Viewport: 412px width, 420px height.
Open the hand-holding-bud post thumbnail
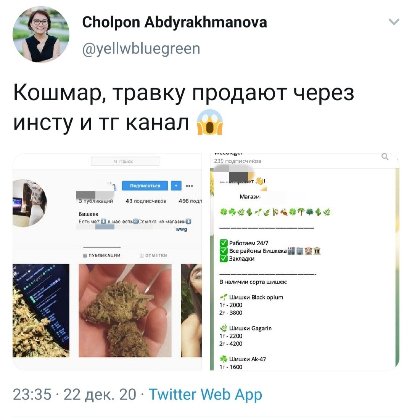pos(125,311)
